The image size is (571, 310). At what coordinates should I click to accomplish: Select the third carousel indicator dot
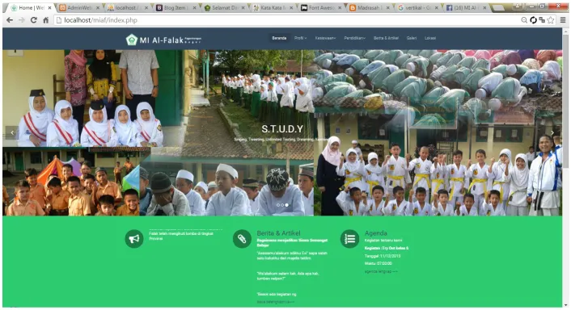[286, 205]
